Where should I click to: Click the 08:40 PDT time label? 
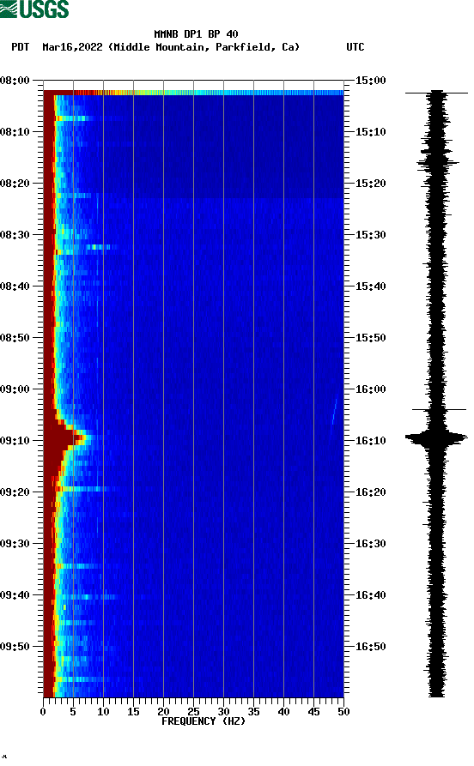15,286
